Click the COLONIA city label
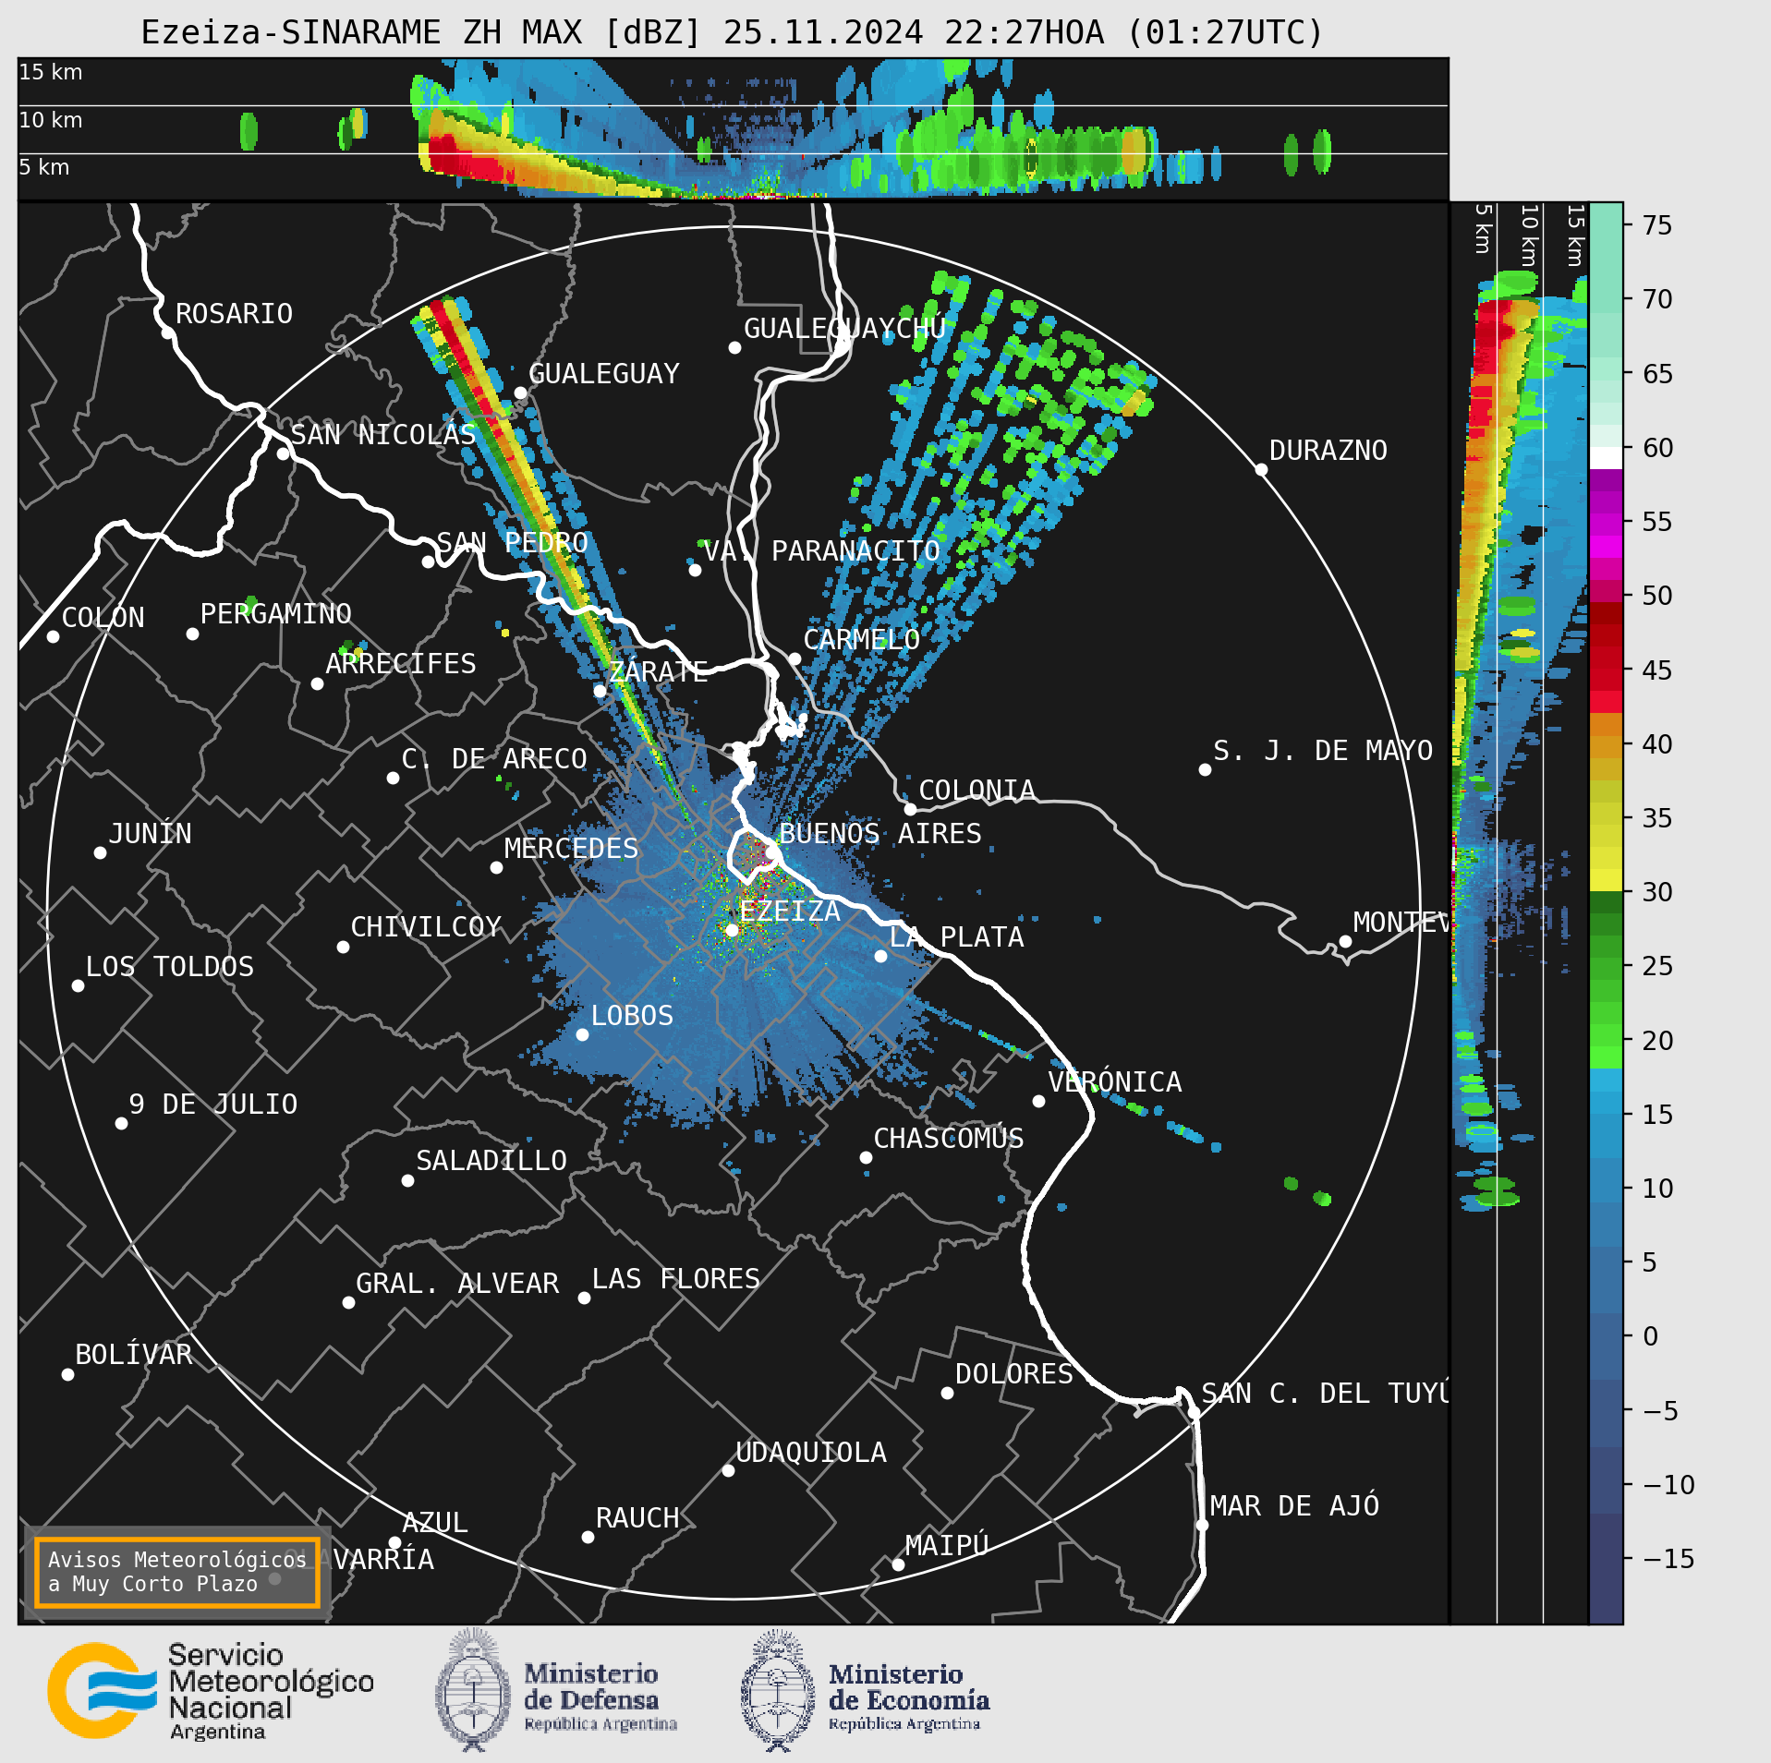Image resolution: width=1771 pixels, height=1763 pixels. coord(976,791)
